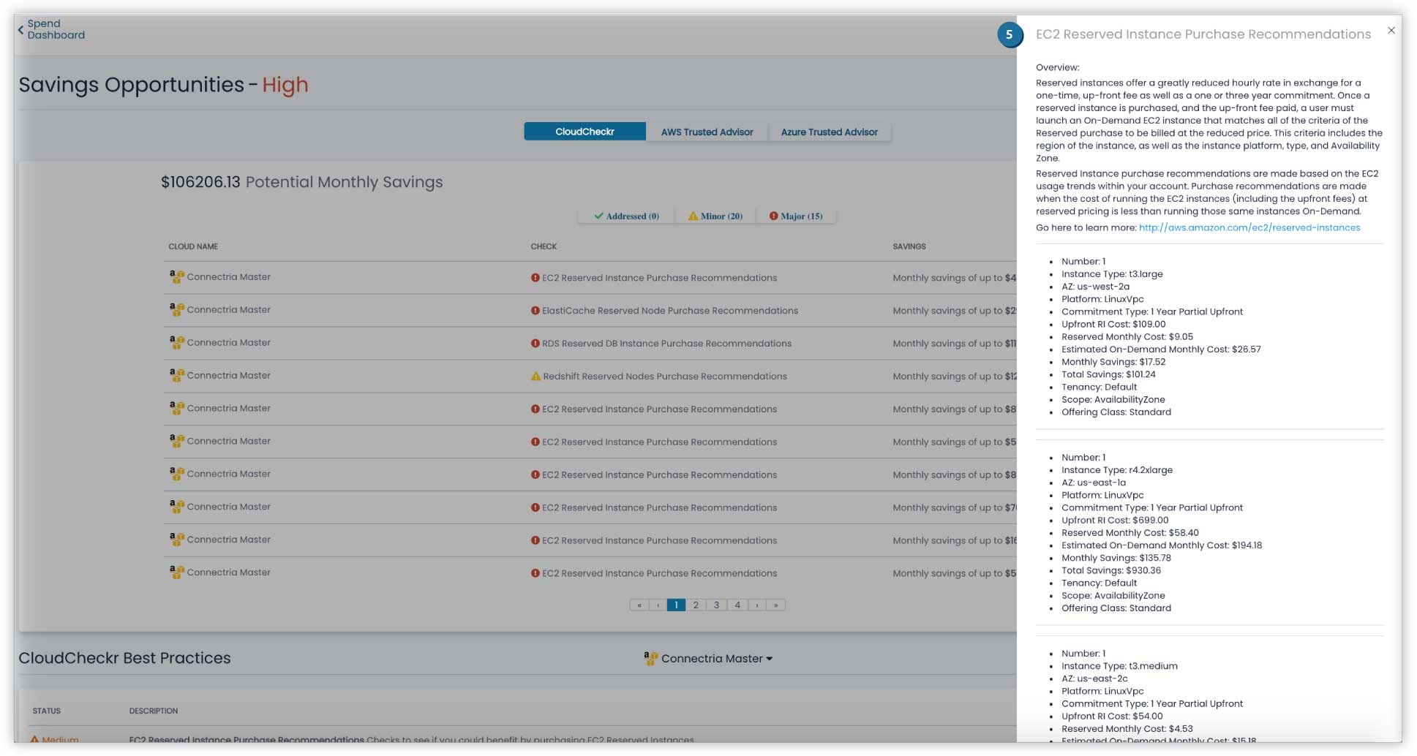Click the green checkmark icon beside Addressed

pyautogui.click(x=599, y=216)
